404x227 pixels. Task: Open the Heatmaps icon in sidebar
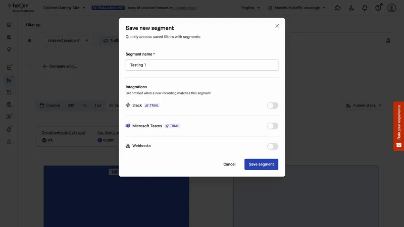click(9, 92)
